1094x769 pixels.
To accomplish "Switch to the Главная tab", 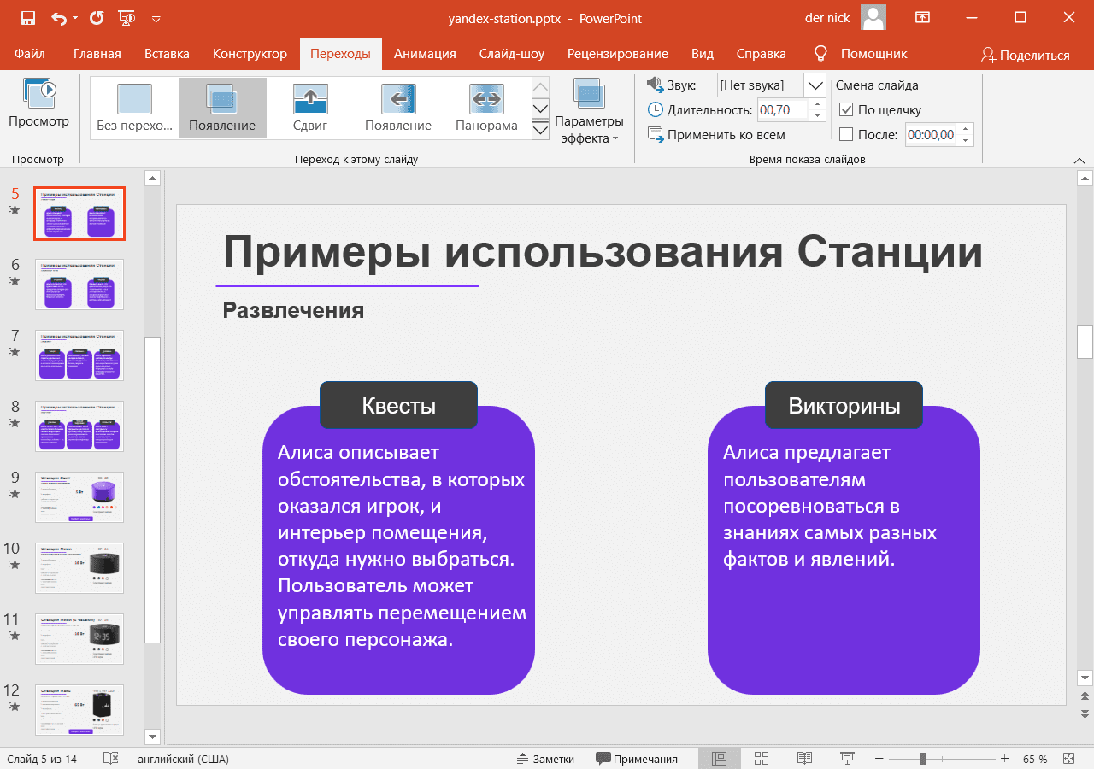I will pyautogui.click(x=97, y=54).
